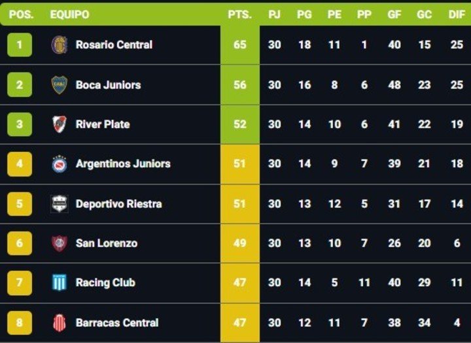Click the Argentinos Juniors club crest
471x343 pixels.
59,164
